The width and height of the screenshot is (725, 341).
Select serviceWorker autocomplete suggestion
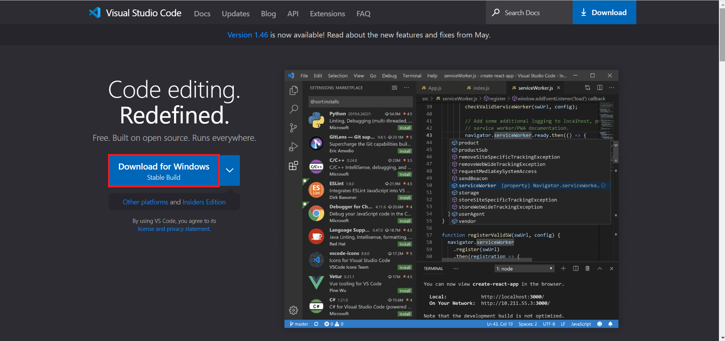click(530, 185)
